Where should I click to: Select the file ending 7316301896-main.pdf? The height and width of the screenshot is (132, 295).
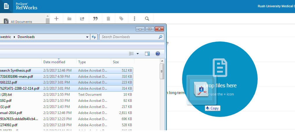click(17, 77)
